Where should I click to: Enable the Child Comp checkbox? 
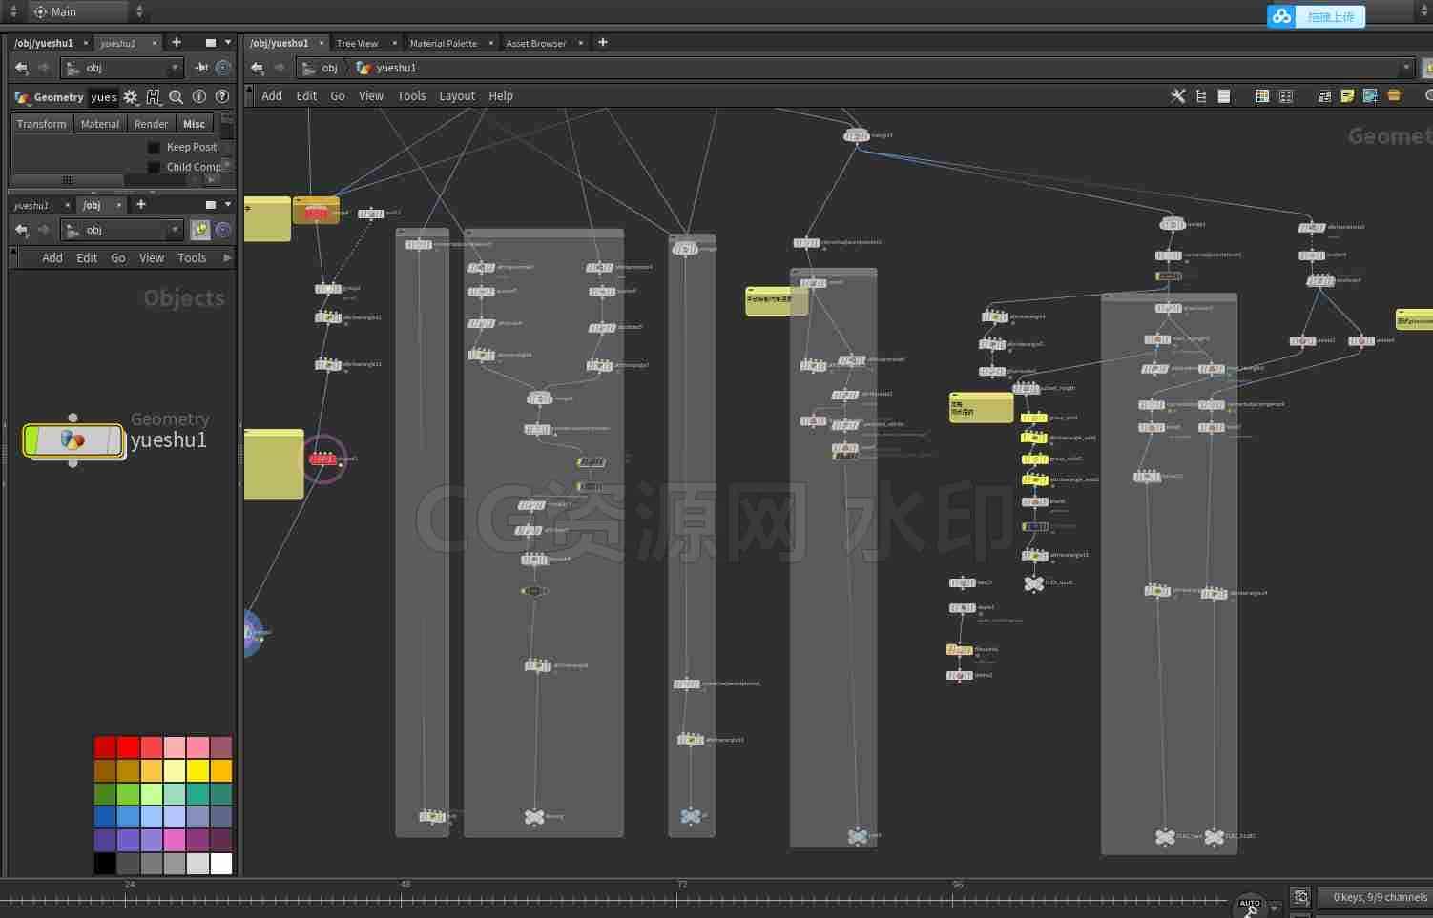[x=154, y=167]
